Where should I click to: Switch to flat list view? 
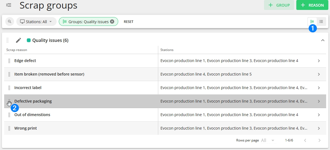coord(321,22)
